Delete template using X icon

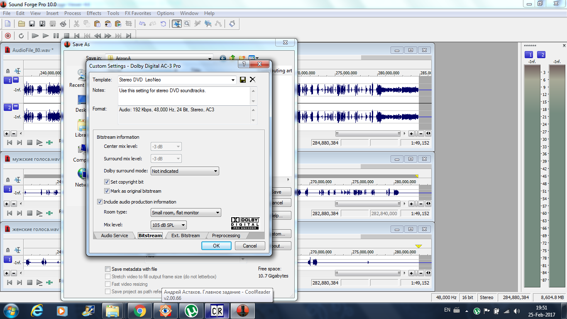(252, 80)
